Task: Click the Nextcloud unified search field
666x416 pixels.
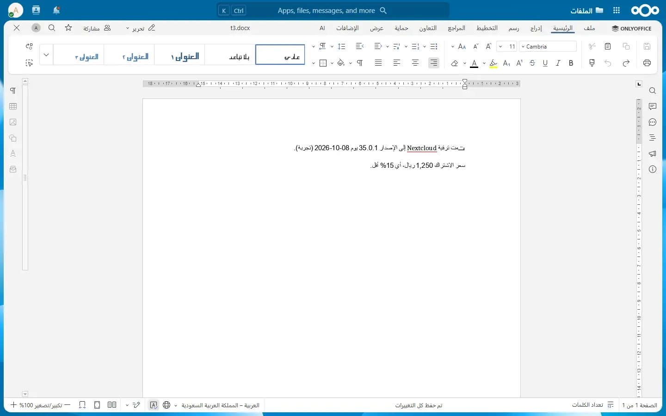Action: tap(333, 10)
